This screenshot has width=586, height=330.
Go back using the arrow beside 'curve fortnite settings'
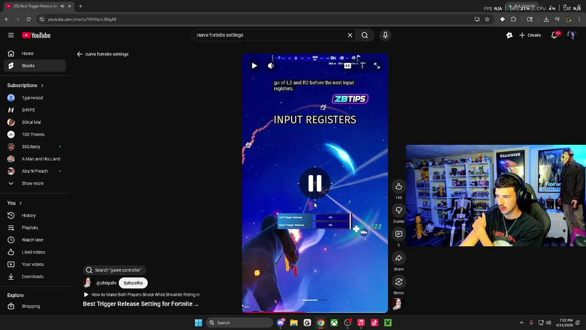[x=80, y=54]
